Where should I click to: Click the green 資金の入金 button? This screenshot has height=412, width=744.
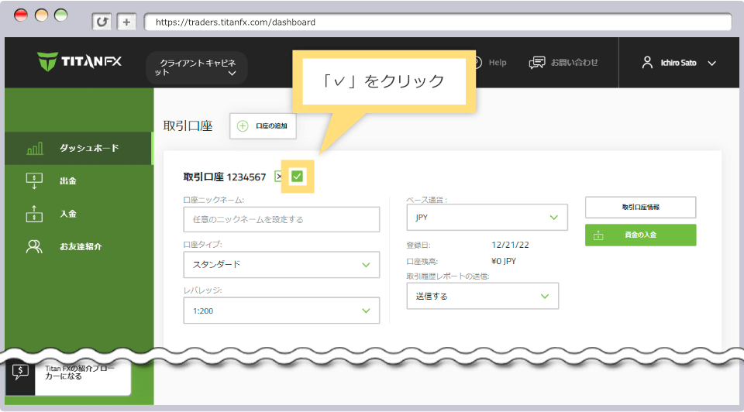[641, 235]
